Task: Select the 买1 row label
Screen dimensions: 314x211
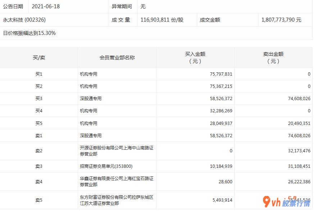Action: click(39, 74)
